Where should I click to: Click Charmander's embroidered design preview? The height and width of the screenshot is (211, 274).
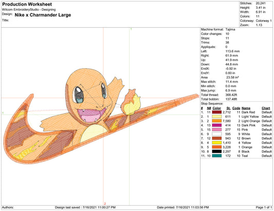[x=100, y=116]
